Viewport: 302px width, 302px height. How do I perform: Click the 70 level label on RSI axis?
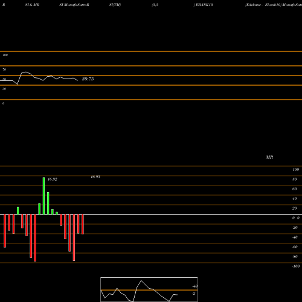[x=4, y=69]
